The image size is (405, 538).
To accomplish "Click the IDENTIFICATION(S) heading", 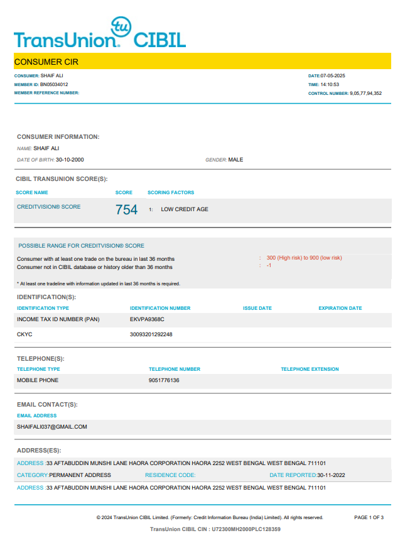I will 46,297.
